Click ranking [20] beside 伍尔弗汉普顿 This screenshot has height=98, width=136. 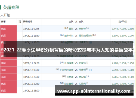coord(57,69)
